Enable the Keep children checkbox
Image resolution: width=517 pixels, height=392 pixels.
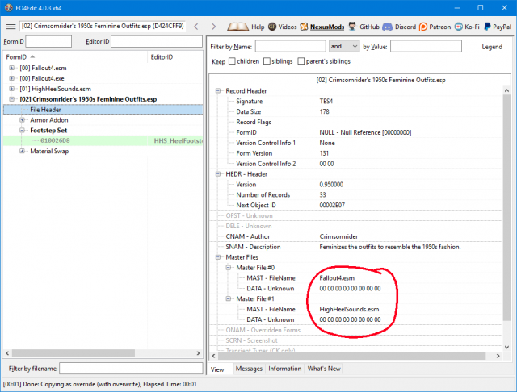(233, 61)
